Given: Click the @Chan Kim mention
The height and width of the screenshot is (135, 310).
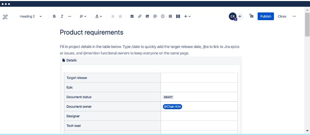Looking at the screenshot, I should 172,106.
